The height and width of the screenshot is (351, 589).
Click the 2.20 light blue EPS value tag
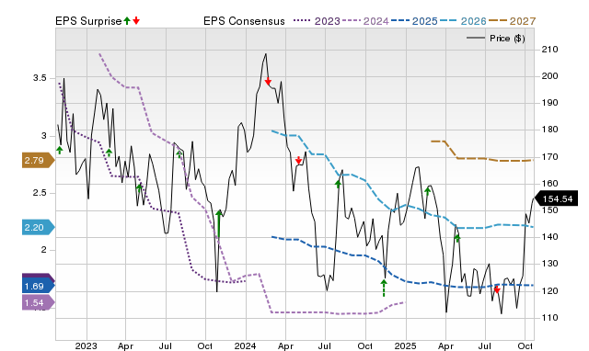click(38, 228)
